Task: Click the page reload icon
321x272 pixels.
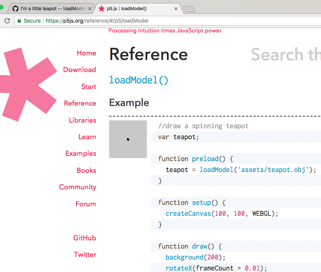Action: pyautogui.click(x=6, y=21)
